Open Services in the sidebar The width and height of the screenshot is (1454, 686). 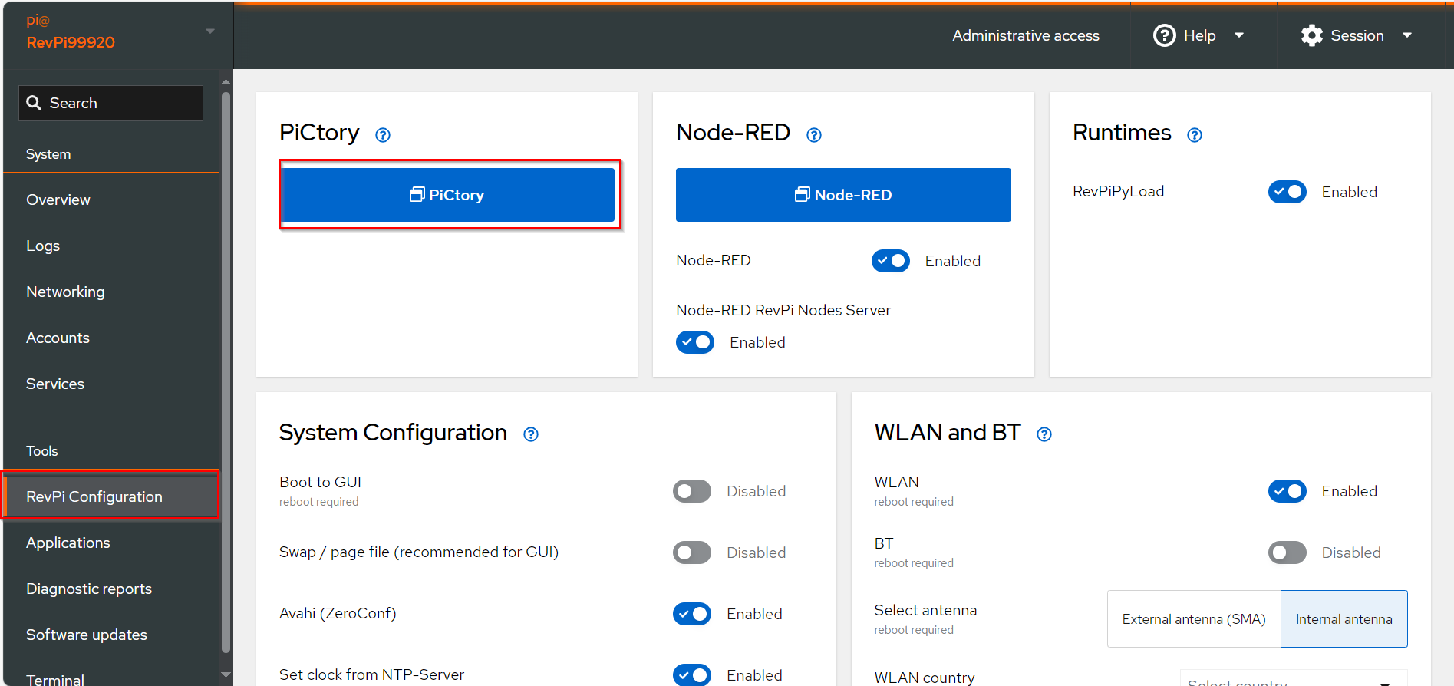pos(111,384)
